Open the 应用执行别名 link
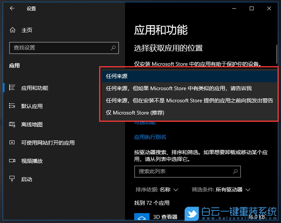 [150, 137]
